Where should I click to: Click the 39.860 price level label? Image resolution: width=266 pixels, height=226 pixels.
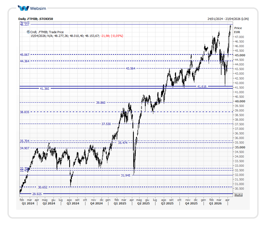(101, 103)
